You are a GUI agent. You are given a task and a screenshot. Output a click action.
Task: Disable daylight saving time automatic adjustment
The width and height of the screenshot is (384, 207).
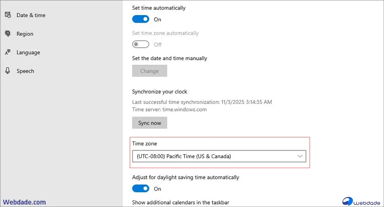point(141,188)
